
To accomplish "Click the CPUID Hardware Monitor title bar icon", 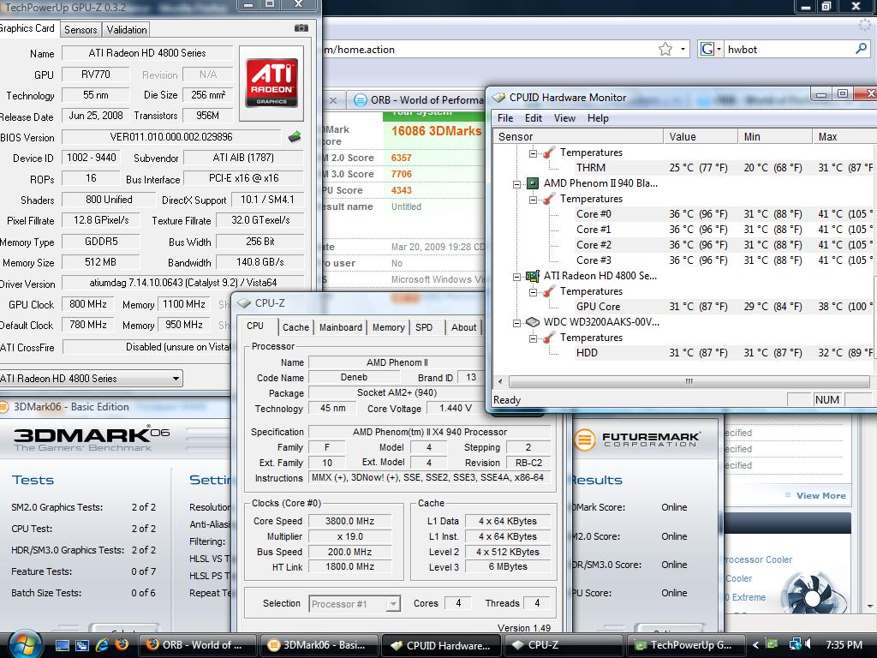I will 498,98.
